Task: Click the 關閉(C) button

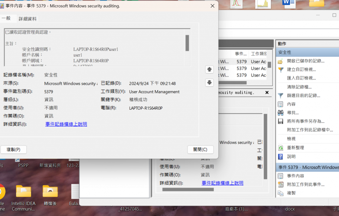Action: [x=200, y=149]
